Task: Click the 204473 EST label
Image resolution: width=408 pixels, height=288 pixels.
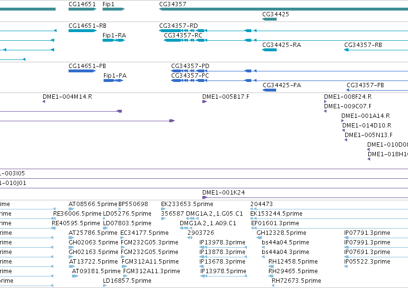Action: coord(261,204)
